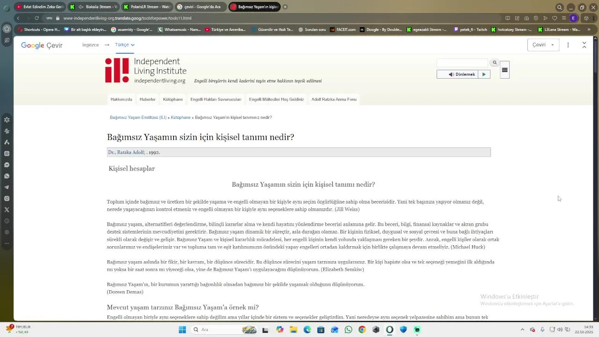Click the website search input field
This screenshot has height=337, width=599.
click(x=462, y=63)
